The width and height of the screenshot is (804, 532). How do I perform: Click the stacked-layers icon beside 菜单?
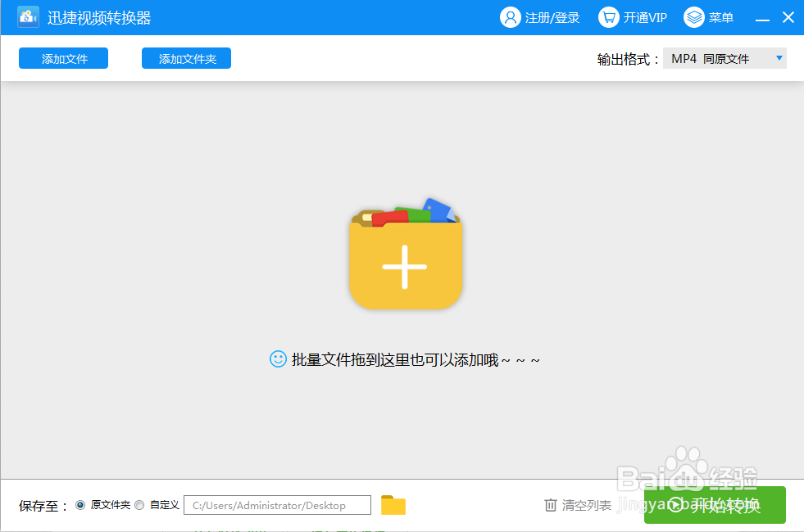tap(694, 17)
